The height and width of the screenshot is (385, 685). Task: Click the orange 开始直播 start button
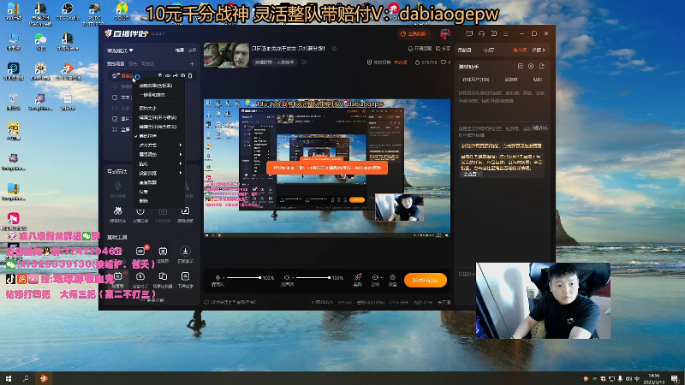pos(425,281)
